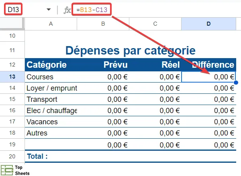
Task: Click the Différence value for Loyer / emprunt
Action: tap(209, 88)
